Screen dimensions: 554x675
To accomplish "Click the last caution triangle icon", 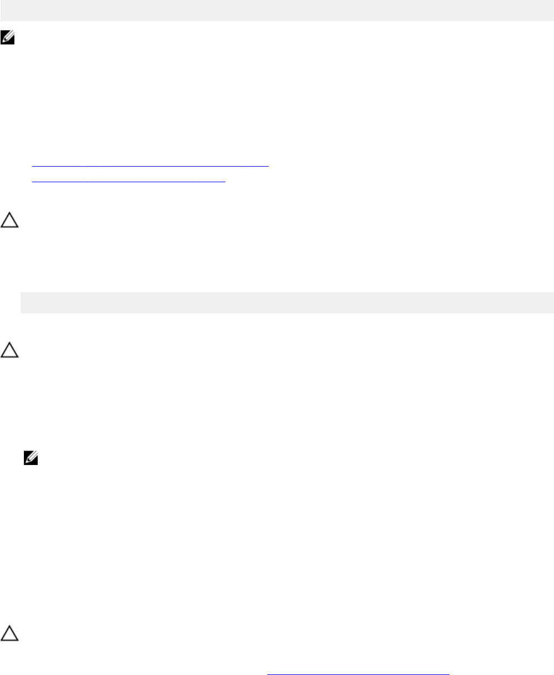I will coord(9,633).
